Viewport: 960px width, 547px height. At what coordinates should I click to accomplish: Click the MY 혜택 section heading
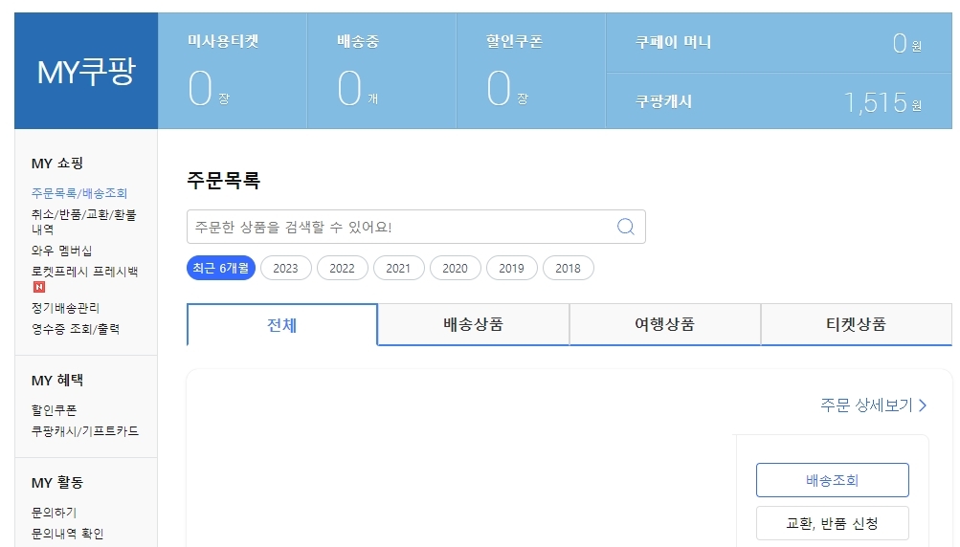(57, 381)
